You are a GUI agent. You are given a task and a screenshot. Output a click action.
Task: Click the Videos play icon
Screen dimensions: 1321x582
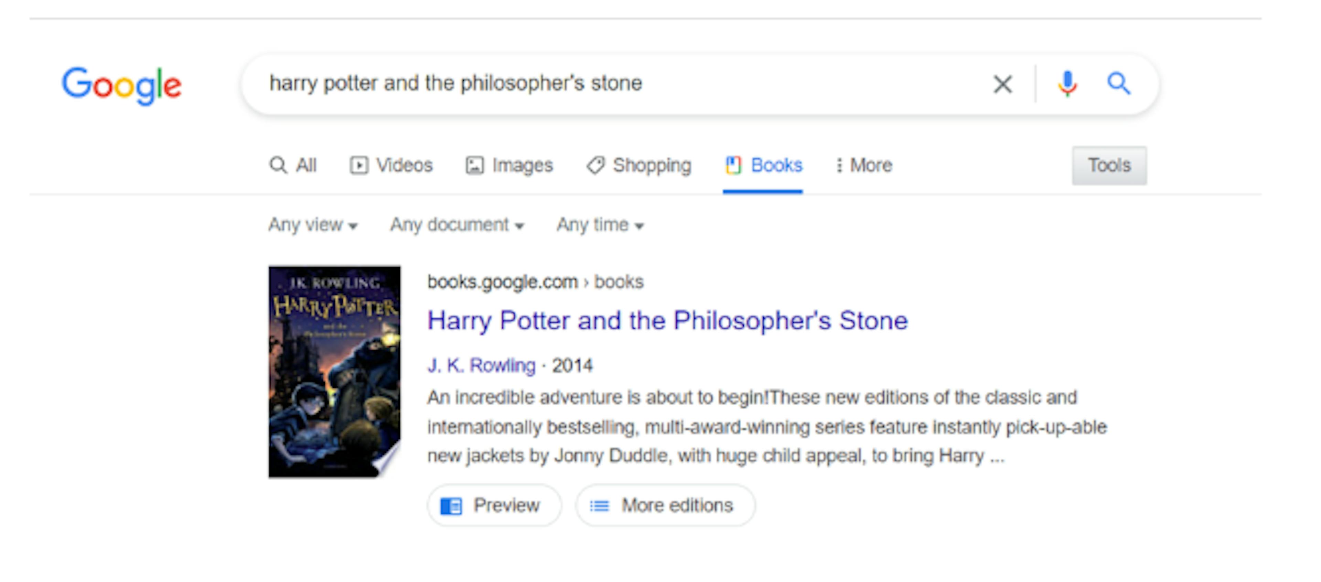[x=359, y=165]
